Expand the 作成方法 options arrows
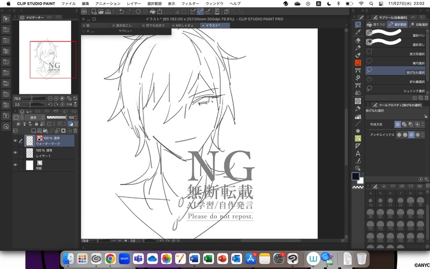430x269 pixels. click(x=422, y=124)
